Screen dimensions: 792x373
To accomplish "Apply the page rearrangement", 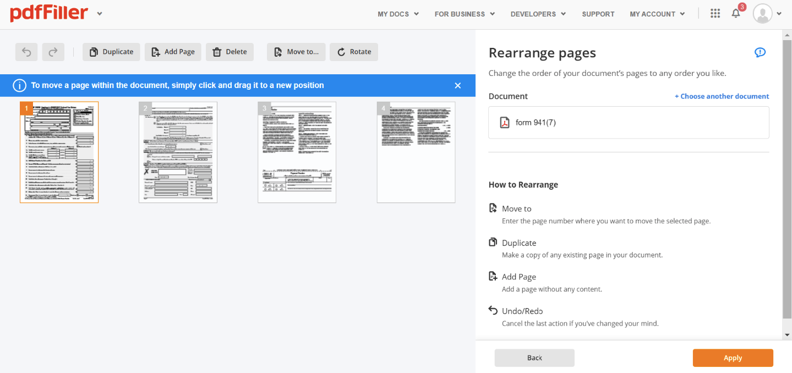I will tap(733, 358).
